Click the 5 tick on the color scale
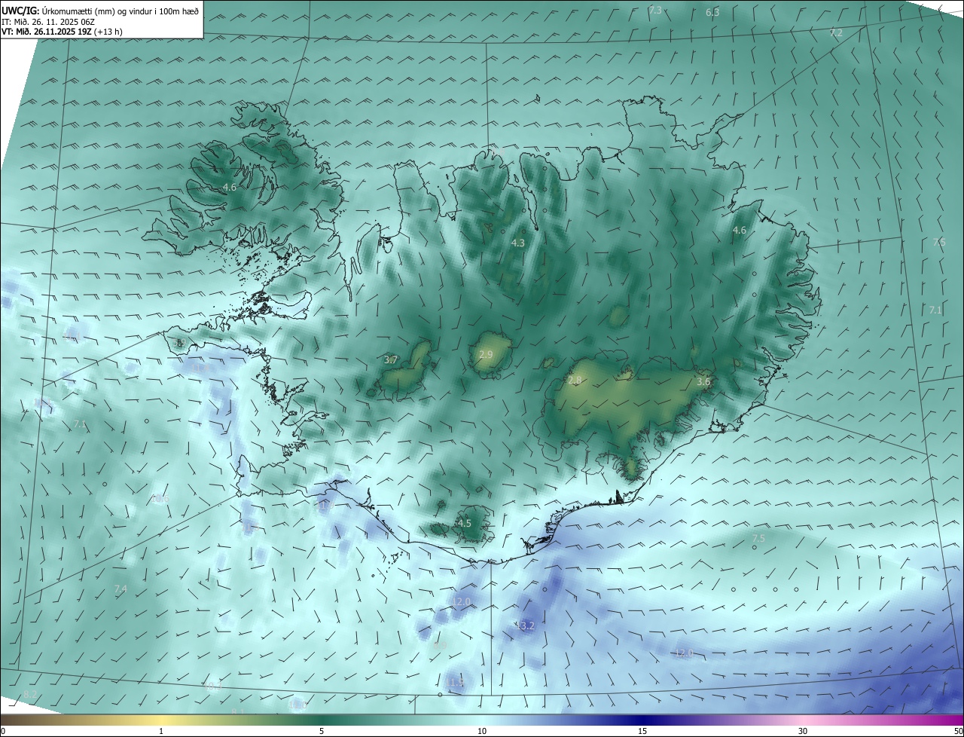The width and height of the screenshot is (964, 737). click(322, 731)
